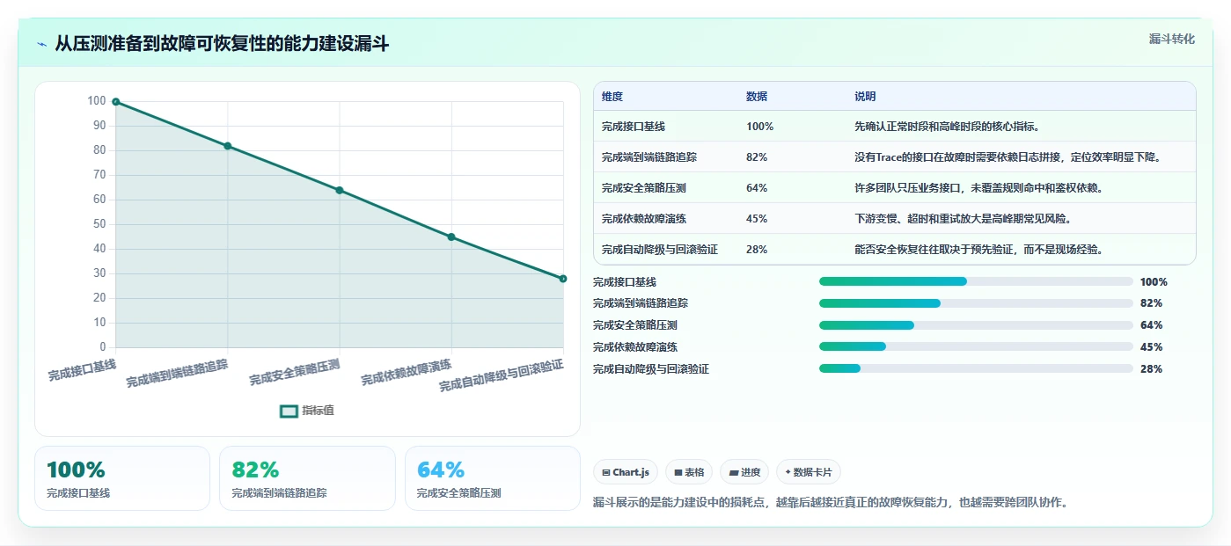
Task: Click the chart data point at value 100
Action: (x=116, y=102)
